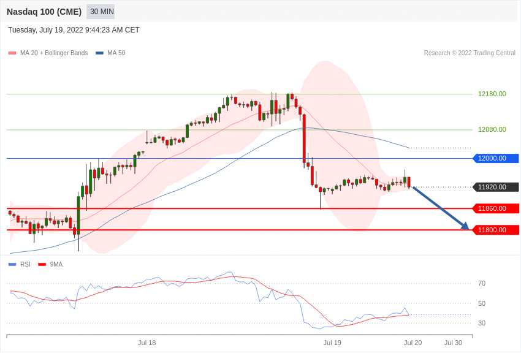Open Research © 2022 Trading Central credit
Screen dimensions: 521x353
(x=470, y=53)
